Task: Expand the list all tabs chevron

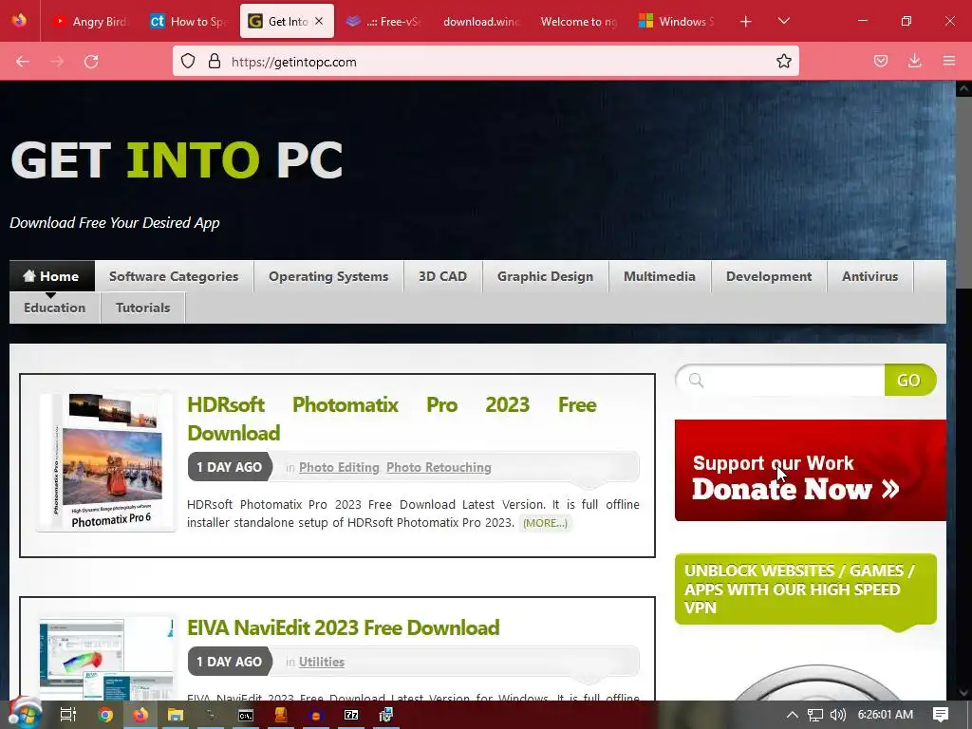Action: (783, 22)
